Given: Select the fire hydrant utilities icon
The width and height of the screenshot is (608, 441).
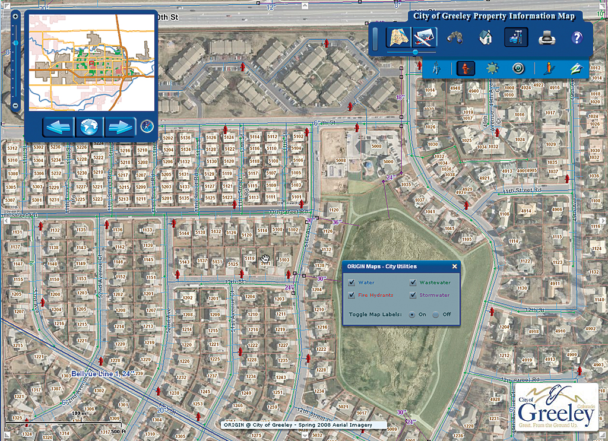Looking at the screenshot, I should tap(465, 69).
